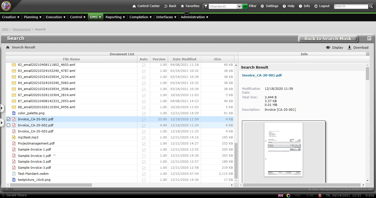Click the envelope icon of 88_email20201026110304_9456.eml
This screenshot has width=376, height=198.
[x=14, y=107]
